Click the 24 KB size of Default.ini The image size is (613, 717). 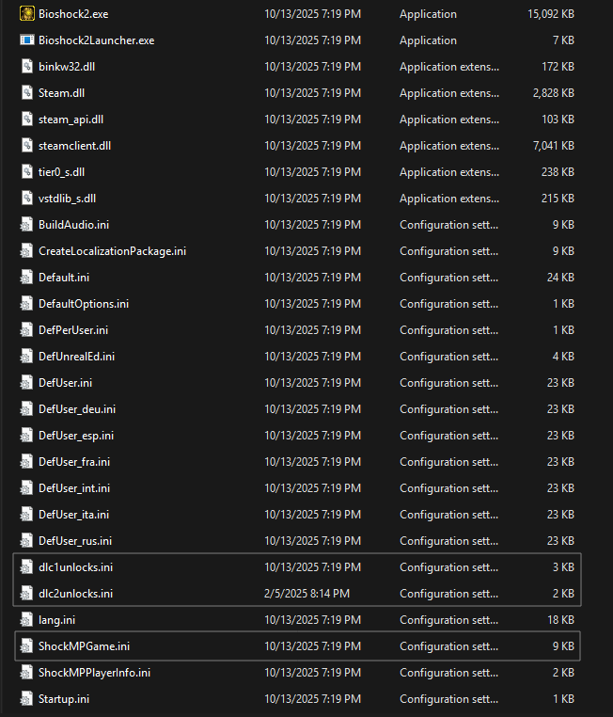pos(561,278)
